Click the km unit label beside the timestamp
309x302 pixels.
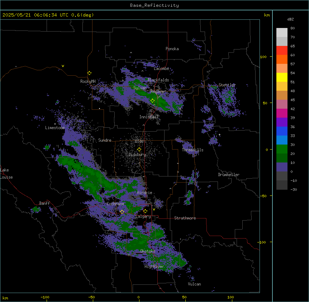tap(267, 15)
